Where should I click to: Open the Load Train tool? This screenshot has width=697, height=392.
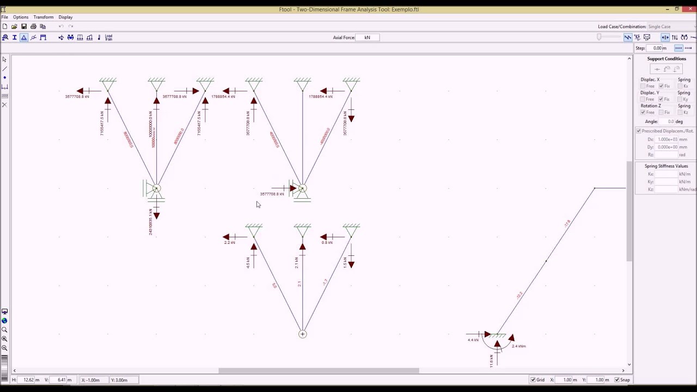coord(108,37)
